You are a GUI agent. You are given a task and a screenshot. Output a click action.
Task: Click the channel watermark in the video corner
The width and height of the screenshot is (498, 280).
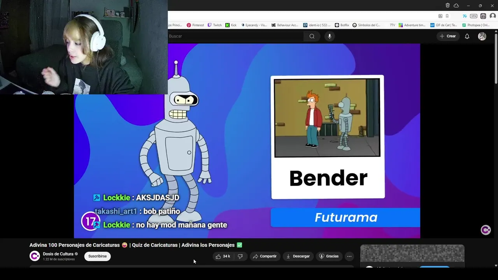tap(486, 230)
